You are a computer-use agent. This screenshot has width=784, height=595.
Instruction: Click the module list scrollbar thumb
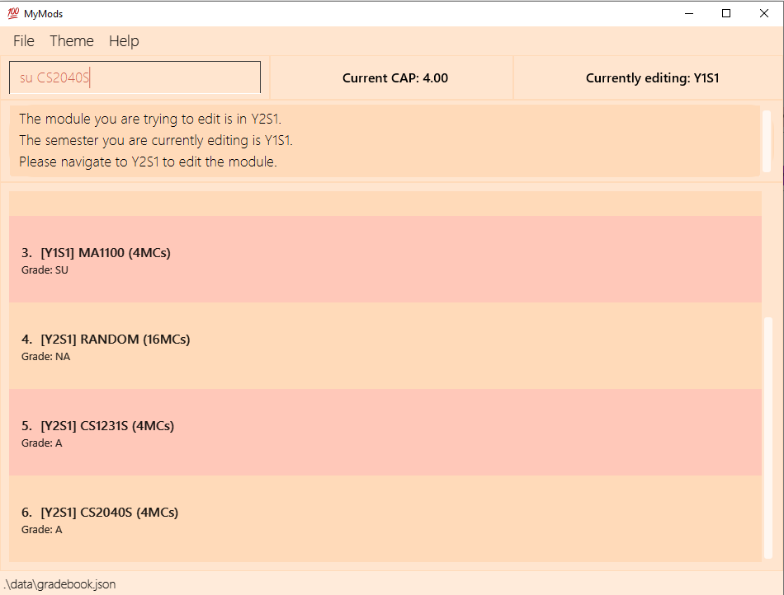(768, 438)
